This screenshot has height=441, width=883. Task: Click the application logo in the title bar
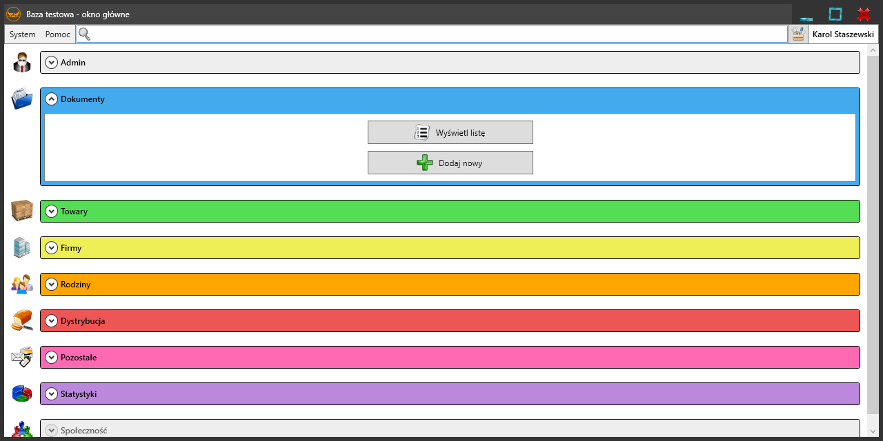pyautogui.click(x=13, y=14)
